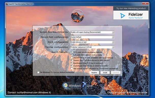The image size is (155, 98).
Task: Click the window title "macOS Transformation Pack 4.0"
Action: click(21, 4)
